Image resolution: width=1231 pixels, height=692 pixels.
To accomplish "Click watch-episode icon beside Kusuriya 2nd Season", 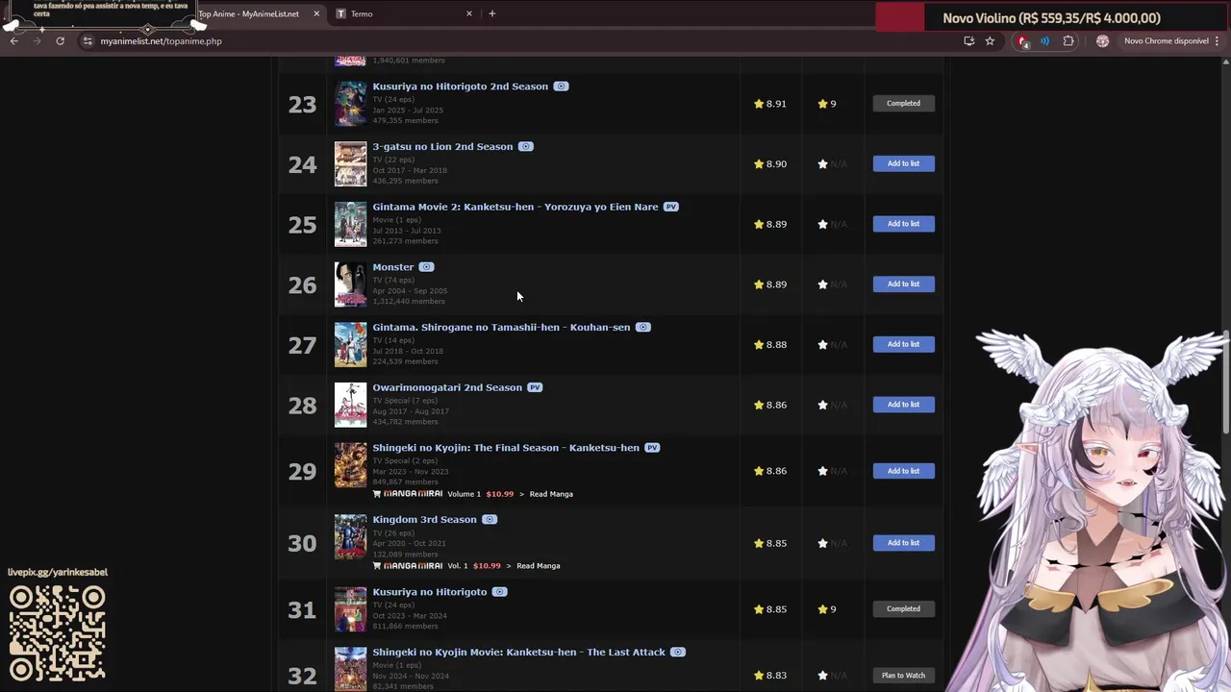I will 561,86.
